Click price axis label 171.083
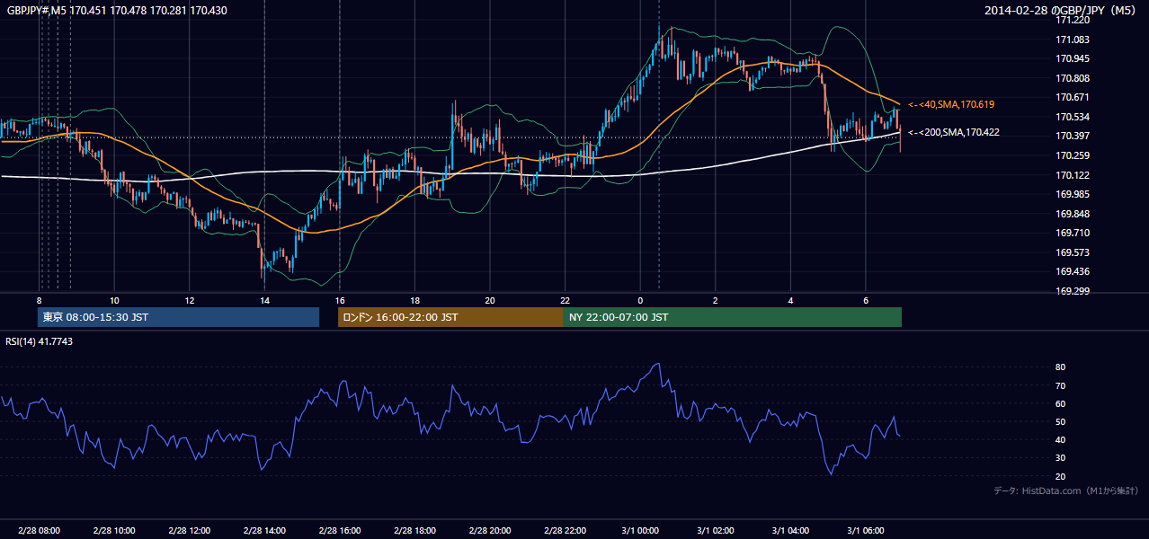1149x539 pixels. pos(1073,40)
